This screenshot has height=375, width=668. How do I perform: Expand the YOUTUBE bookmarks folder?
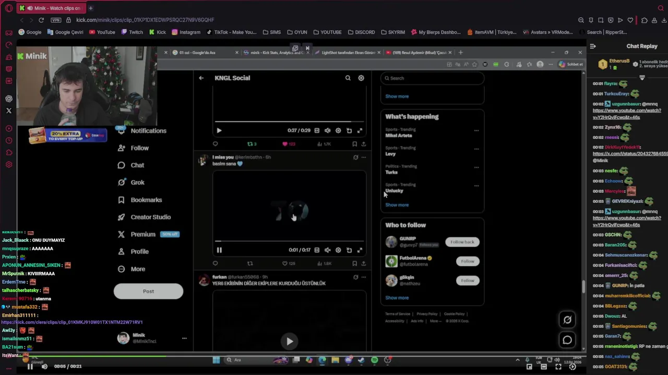point(327,32)
